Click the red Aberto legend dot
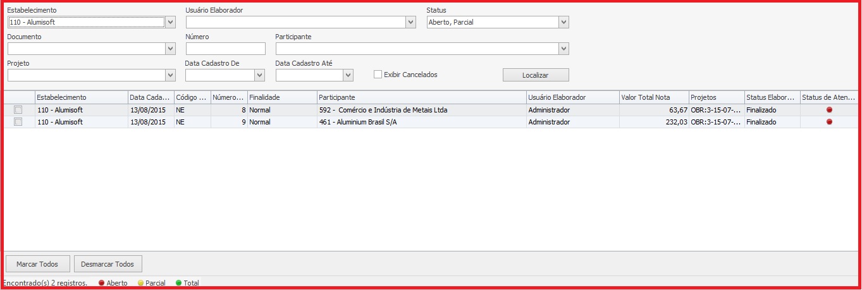This screenshot has width=862, height=290. pyautogui.click(x=102, y=283)
